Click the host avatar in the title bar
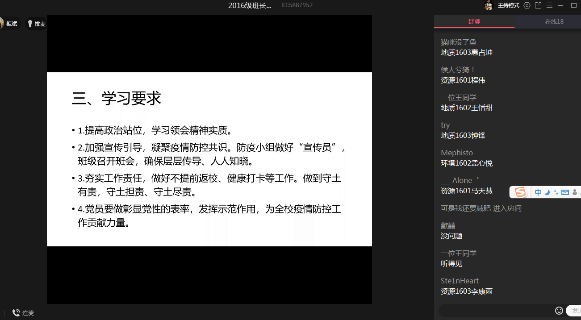Viewport: 581px width, 320px height. coord(489,5)
